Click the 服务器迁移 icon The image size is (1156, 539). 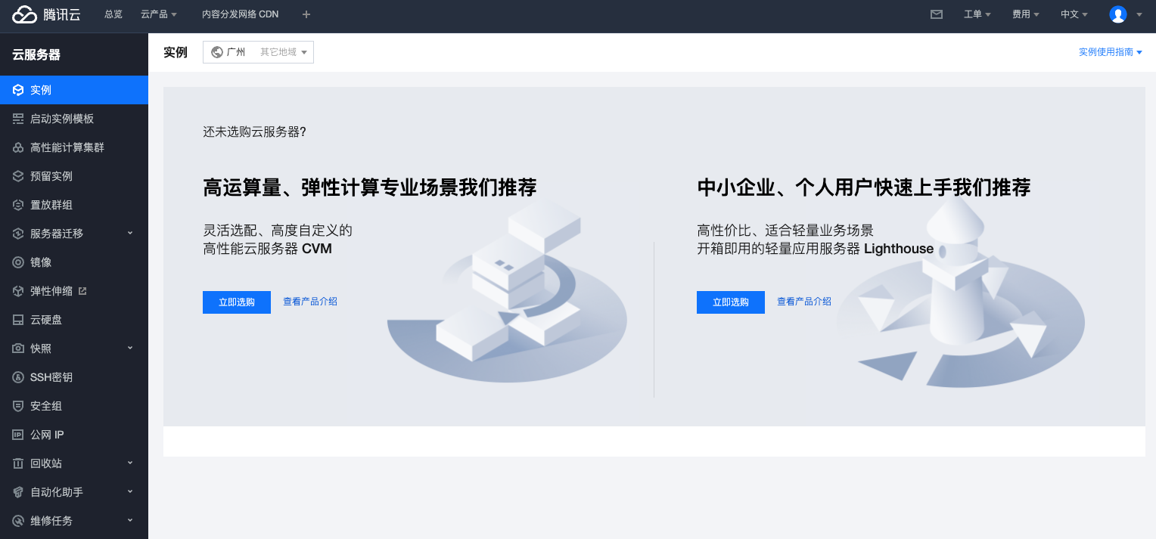click(18, 234)
